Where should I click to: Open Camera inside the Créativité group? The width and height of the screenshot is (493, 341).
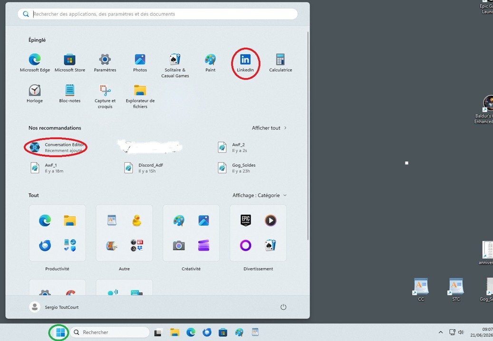point(179,245)
